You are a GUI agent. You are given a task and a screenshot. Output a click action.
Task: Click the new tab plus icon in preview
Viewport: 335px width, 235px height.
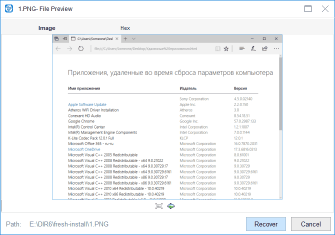(x=125, y=38)
